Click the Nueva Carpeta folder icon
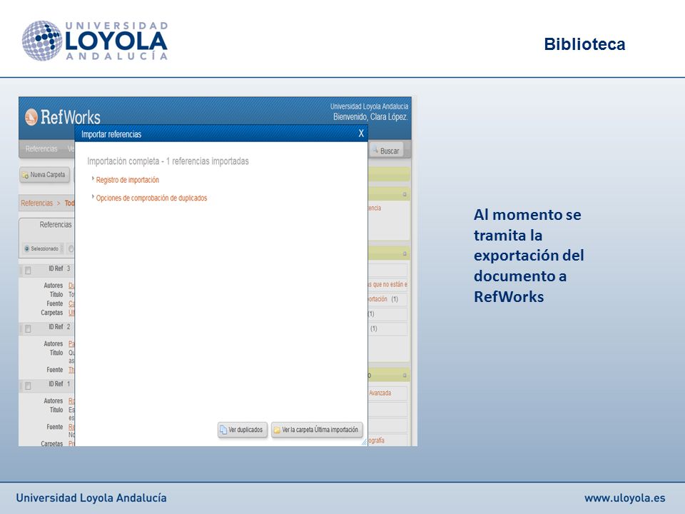Screen dimensions: 685x514 pos(25,176)
